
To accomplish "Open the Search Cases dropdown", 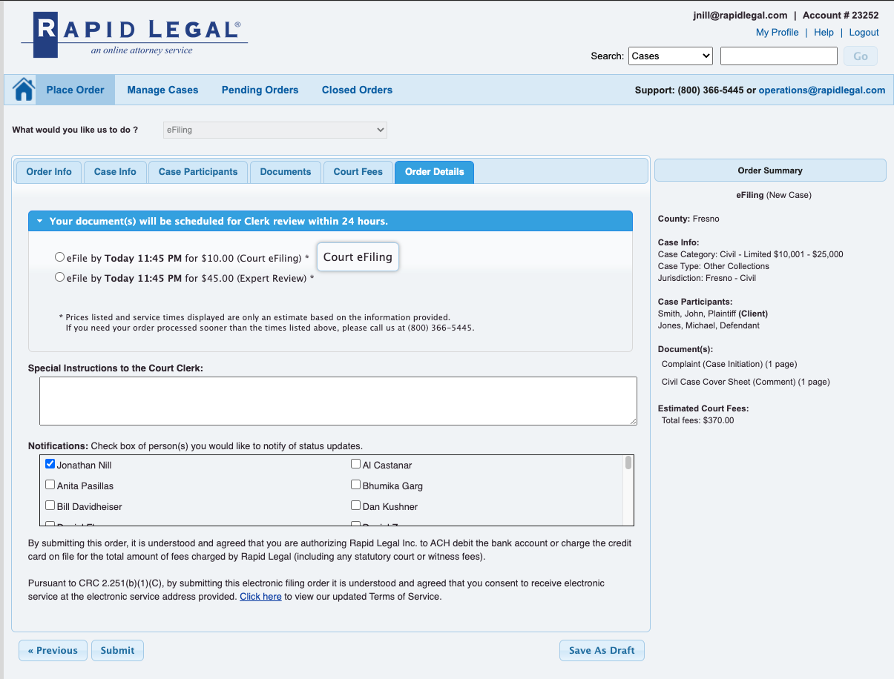I will coord(671,56).
